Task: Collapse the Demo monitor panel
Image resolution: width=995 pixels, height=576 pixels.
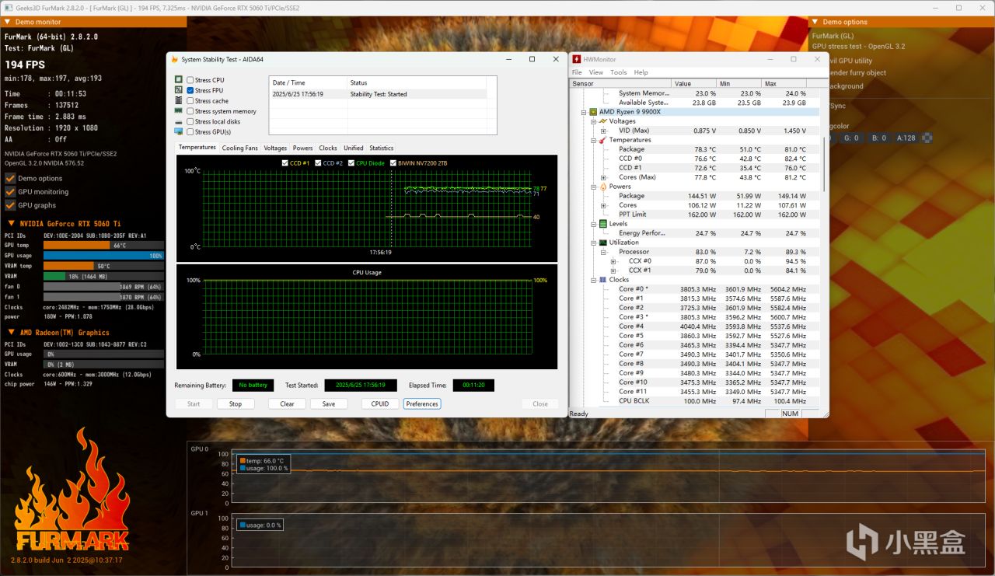Action: [8, 22]
